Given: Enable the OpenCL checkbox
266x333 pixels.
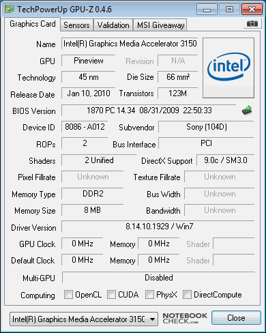Looking at the screenshot, I should coord(68,294).
